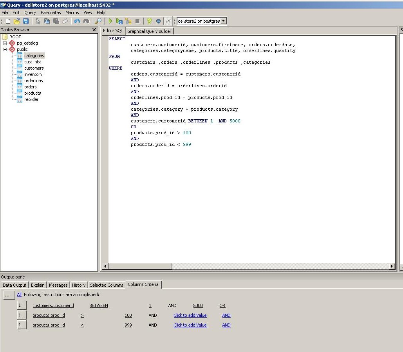Click AND connector link in < row

pos(226,325)
